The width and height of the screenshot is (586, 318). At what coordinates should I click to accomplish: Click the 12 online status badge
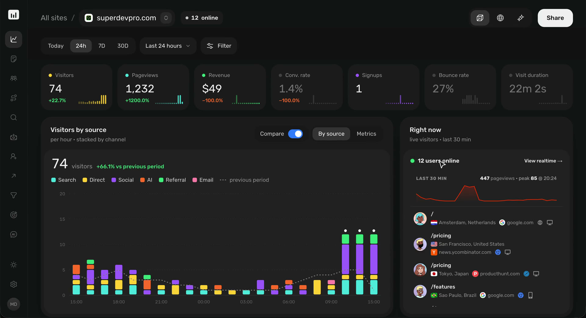(x=202, y=18)
